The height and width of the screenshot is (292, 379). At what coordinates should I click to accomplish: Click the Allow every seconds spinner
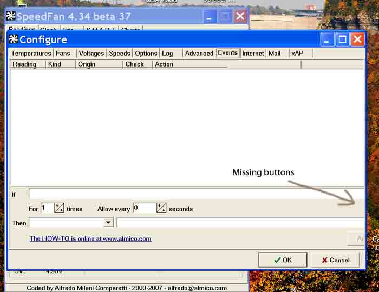click(x=161, y=208)
